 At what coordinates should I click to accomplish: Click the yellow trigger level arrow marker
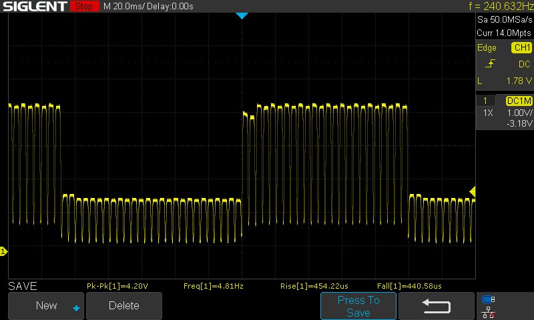(472, 192)
